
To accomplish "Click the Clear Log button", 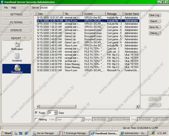I will tap(154, 15).
